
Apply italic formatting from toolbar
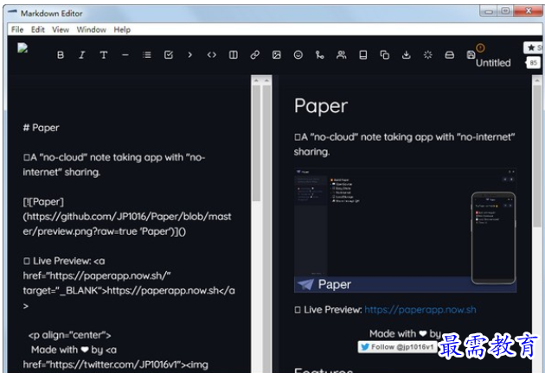[82, 54]
